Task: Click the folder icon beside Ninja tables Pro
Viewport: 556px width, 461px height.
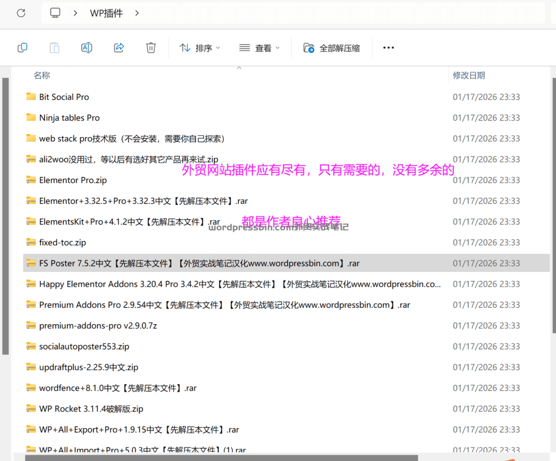Action: tap(31, 117)
